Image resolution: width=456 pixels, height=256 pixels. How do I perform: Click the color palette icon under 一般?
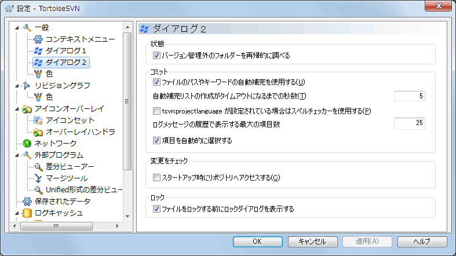coord(38,74)
